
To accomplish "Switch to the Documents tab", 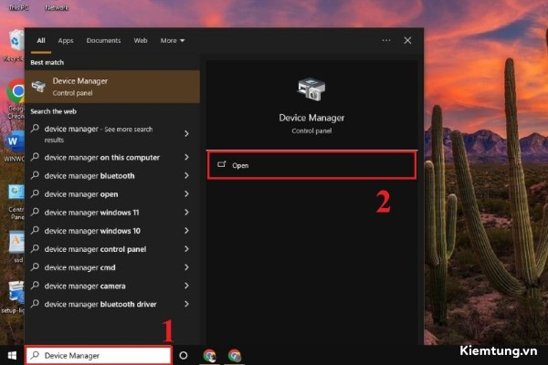I will click(103, 40).
